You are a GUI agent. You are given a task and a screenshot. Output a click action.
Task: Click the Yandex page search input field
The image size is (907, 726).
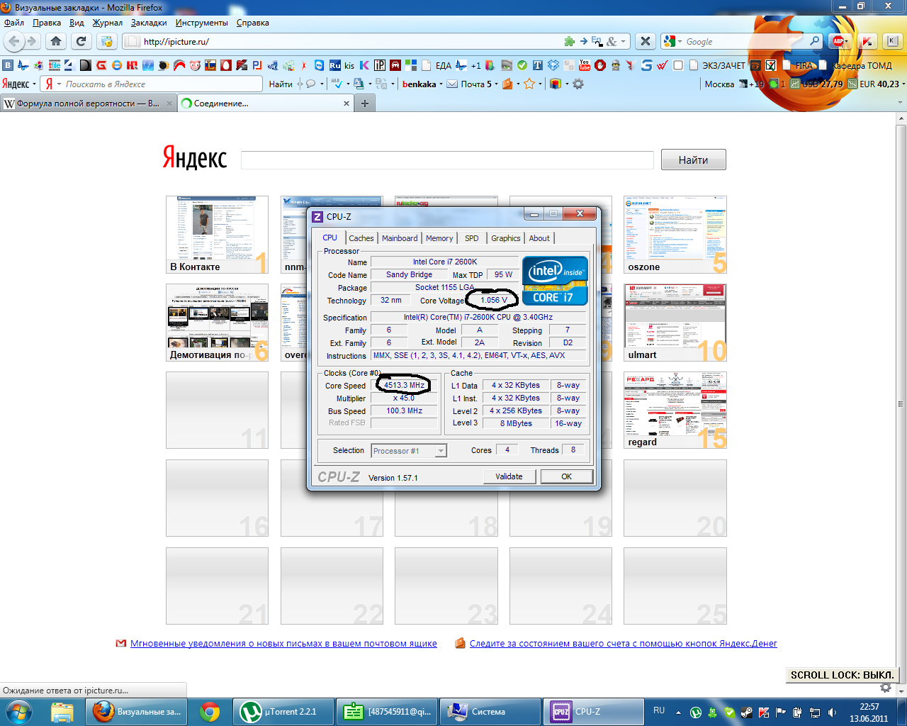(447, 160)
